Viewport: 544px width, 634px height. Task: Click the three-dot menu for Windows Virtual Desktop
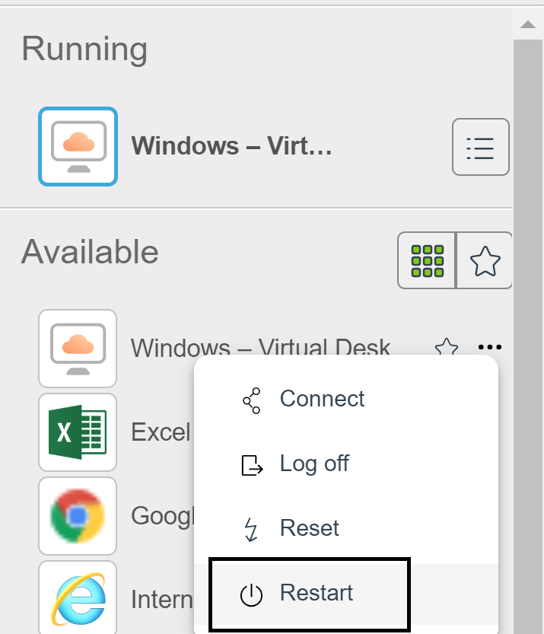coord(489,347)
